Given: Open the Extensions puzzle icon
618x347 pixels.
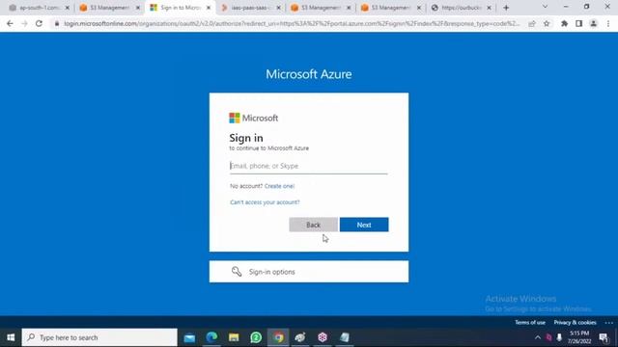Looking at the screenshot, I should click(564, 23).
